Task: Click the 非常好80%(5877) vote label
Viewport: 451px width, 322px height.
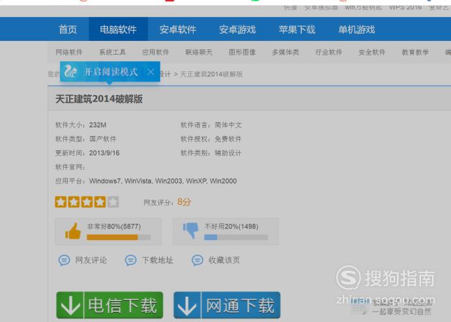Action: pyautogui.click(x=114, y=226)
